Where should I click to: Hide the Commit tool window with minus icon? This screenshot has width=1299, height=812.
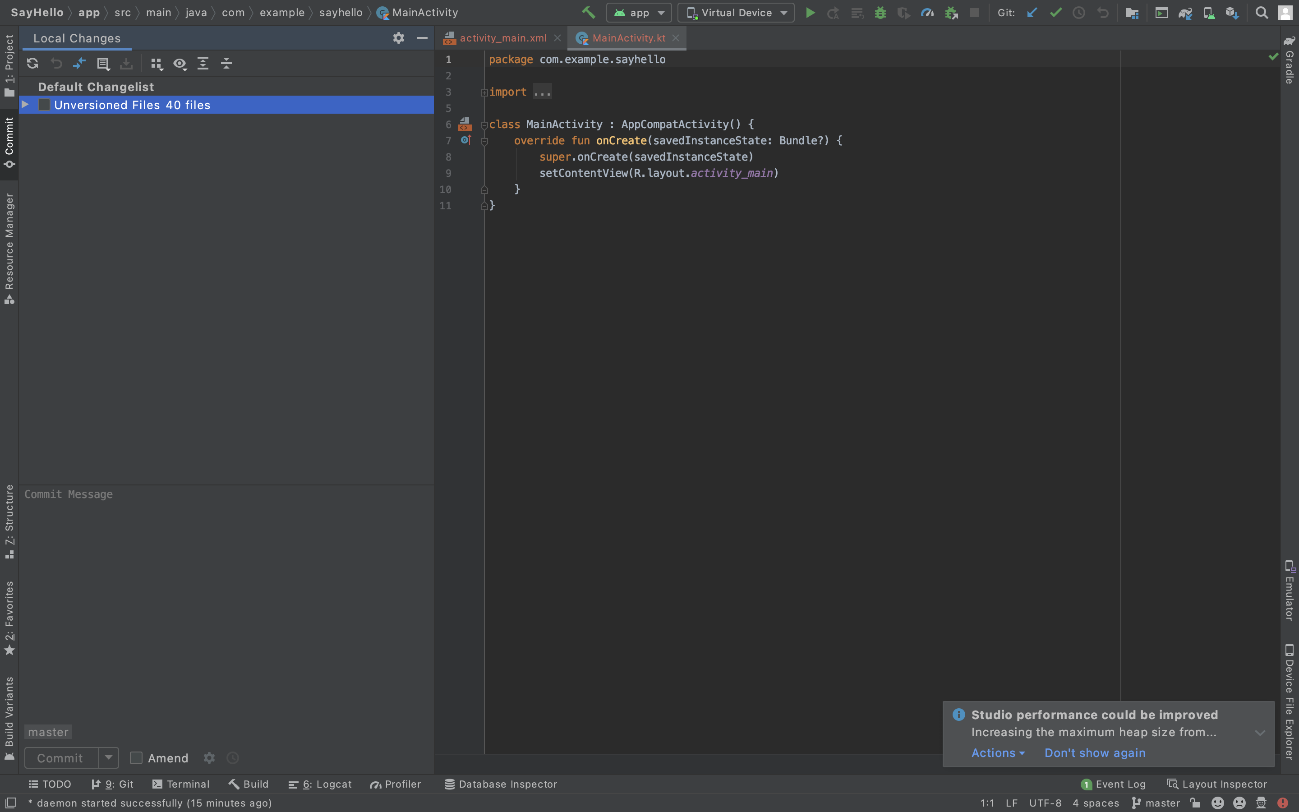pyautogui.click(x=422, y=37)
